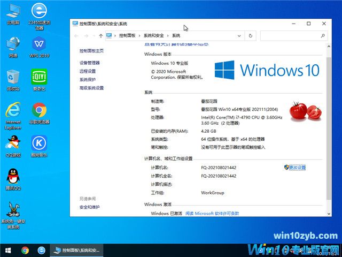Viewport: 342px width, 257px height.
Task: Click the computer icon in address bar
Action: click(x=109, y=35)
